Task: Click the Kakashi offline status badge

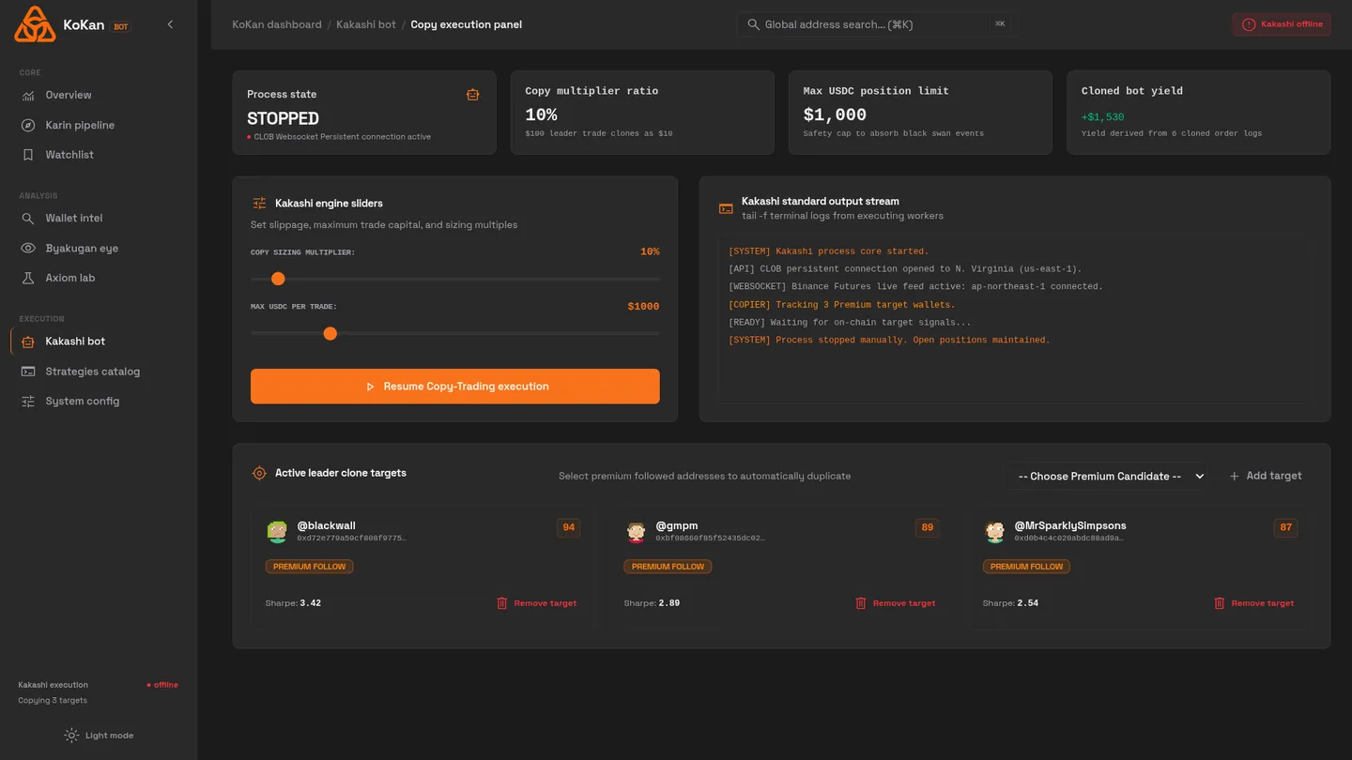Action: tap(1282, 24)
